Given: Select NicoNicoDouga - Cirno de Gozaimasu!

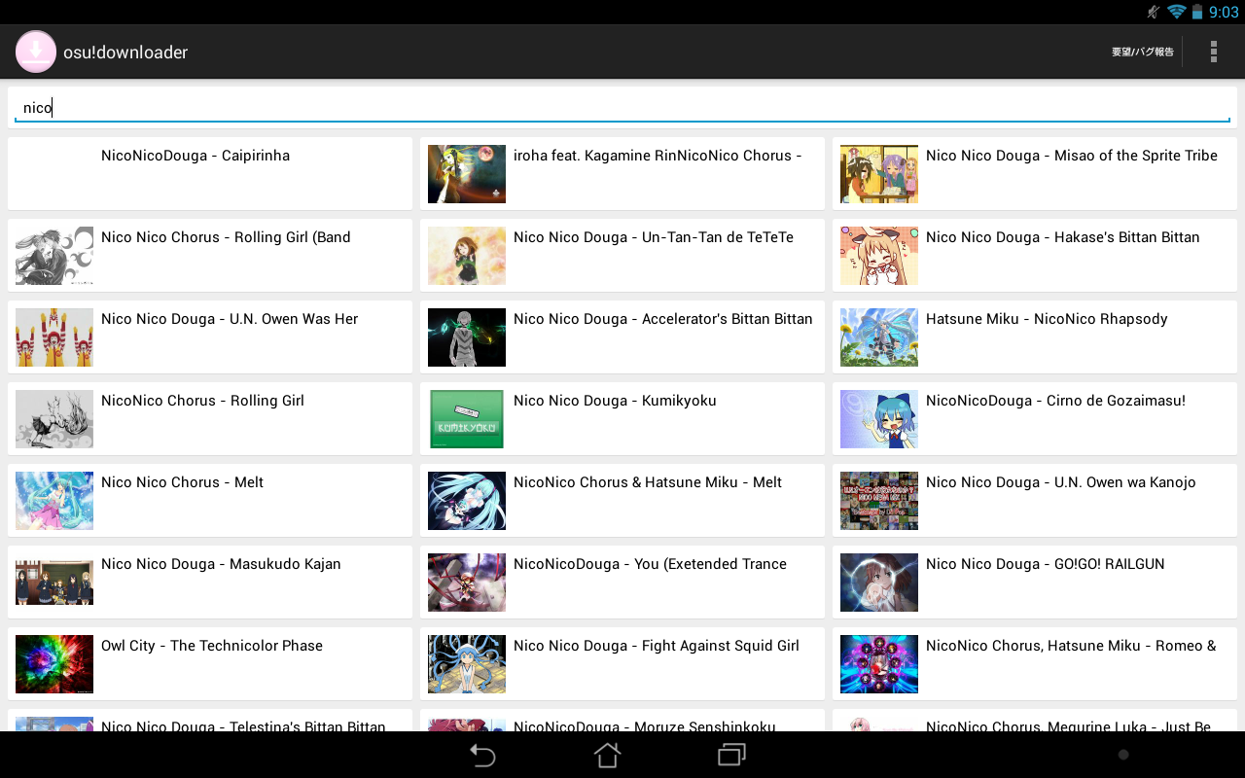Looking at the screenshot, I should 1055,401.
